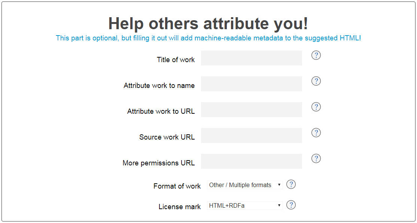Click the 'License mark' label
Viewport: 417px width, 223px height.
(180, 207)
